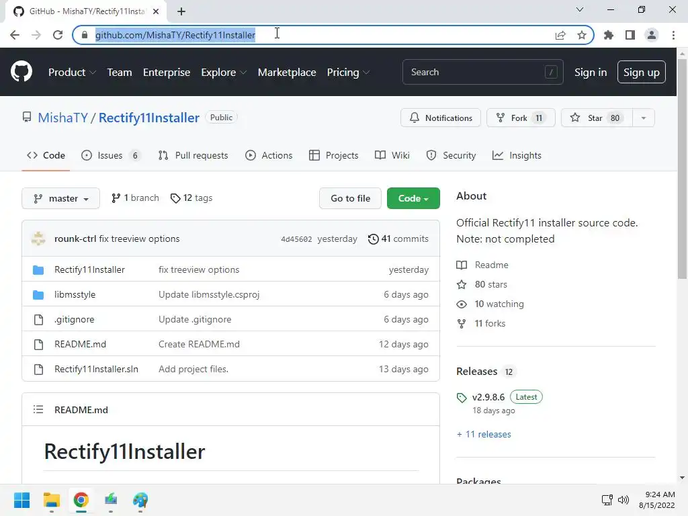Open the Projects tab
This screenshot has width=688, height=516.
pos(333,155)
